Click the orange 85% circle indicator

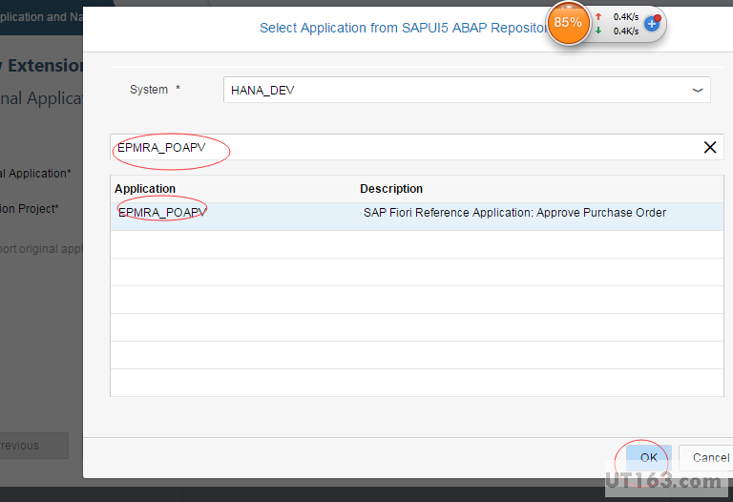568,22
